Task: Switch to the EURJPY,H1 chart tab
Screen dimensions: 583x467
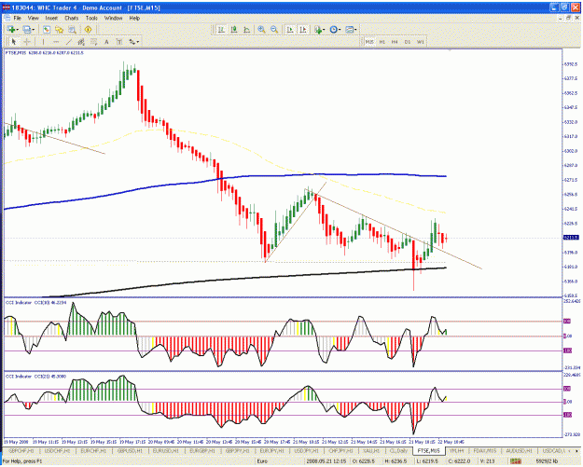Action: pos(273,450)
